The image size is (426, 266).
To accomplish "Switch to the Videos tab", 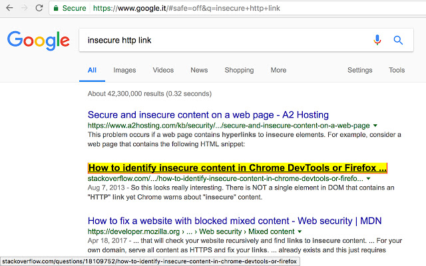I will coord(163,70).
